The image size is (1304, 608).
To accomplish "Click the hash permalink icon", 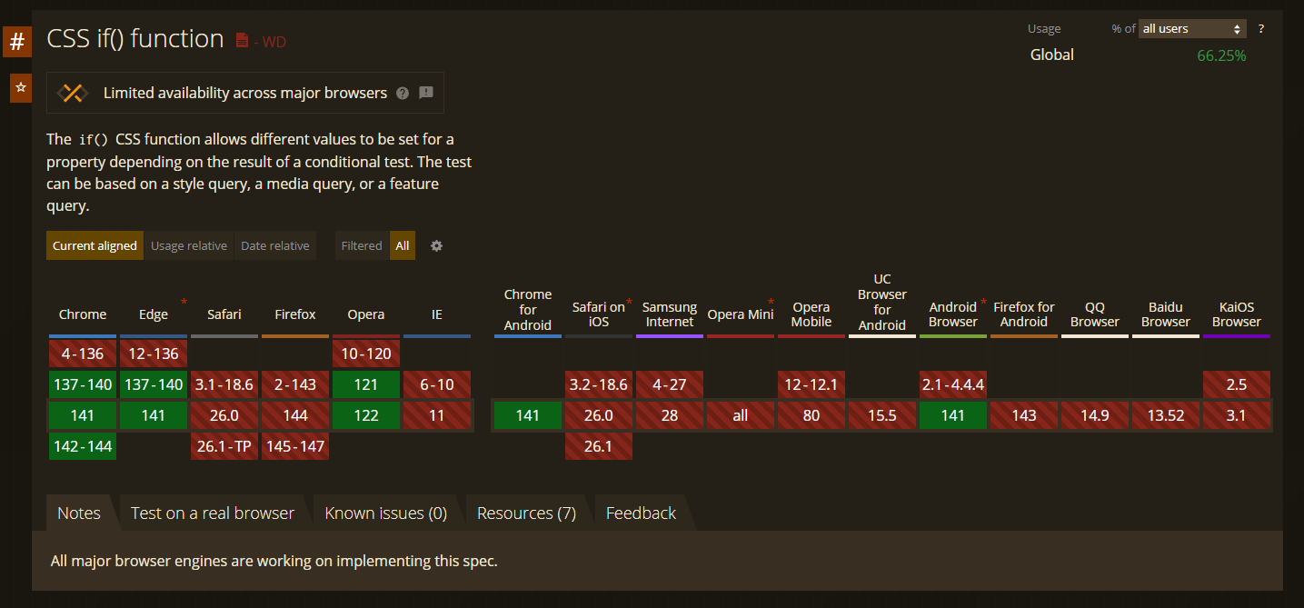I will [16, 42].
